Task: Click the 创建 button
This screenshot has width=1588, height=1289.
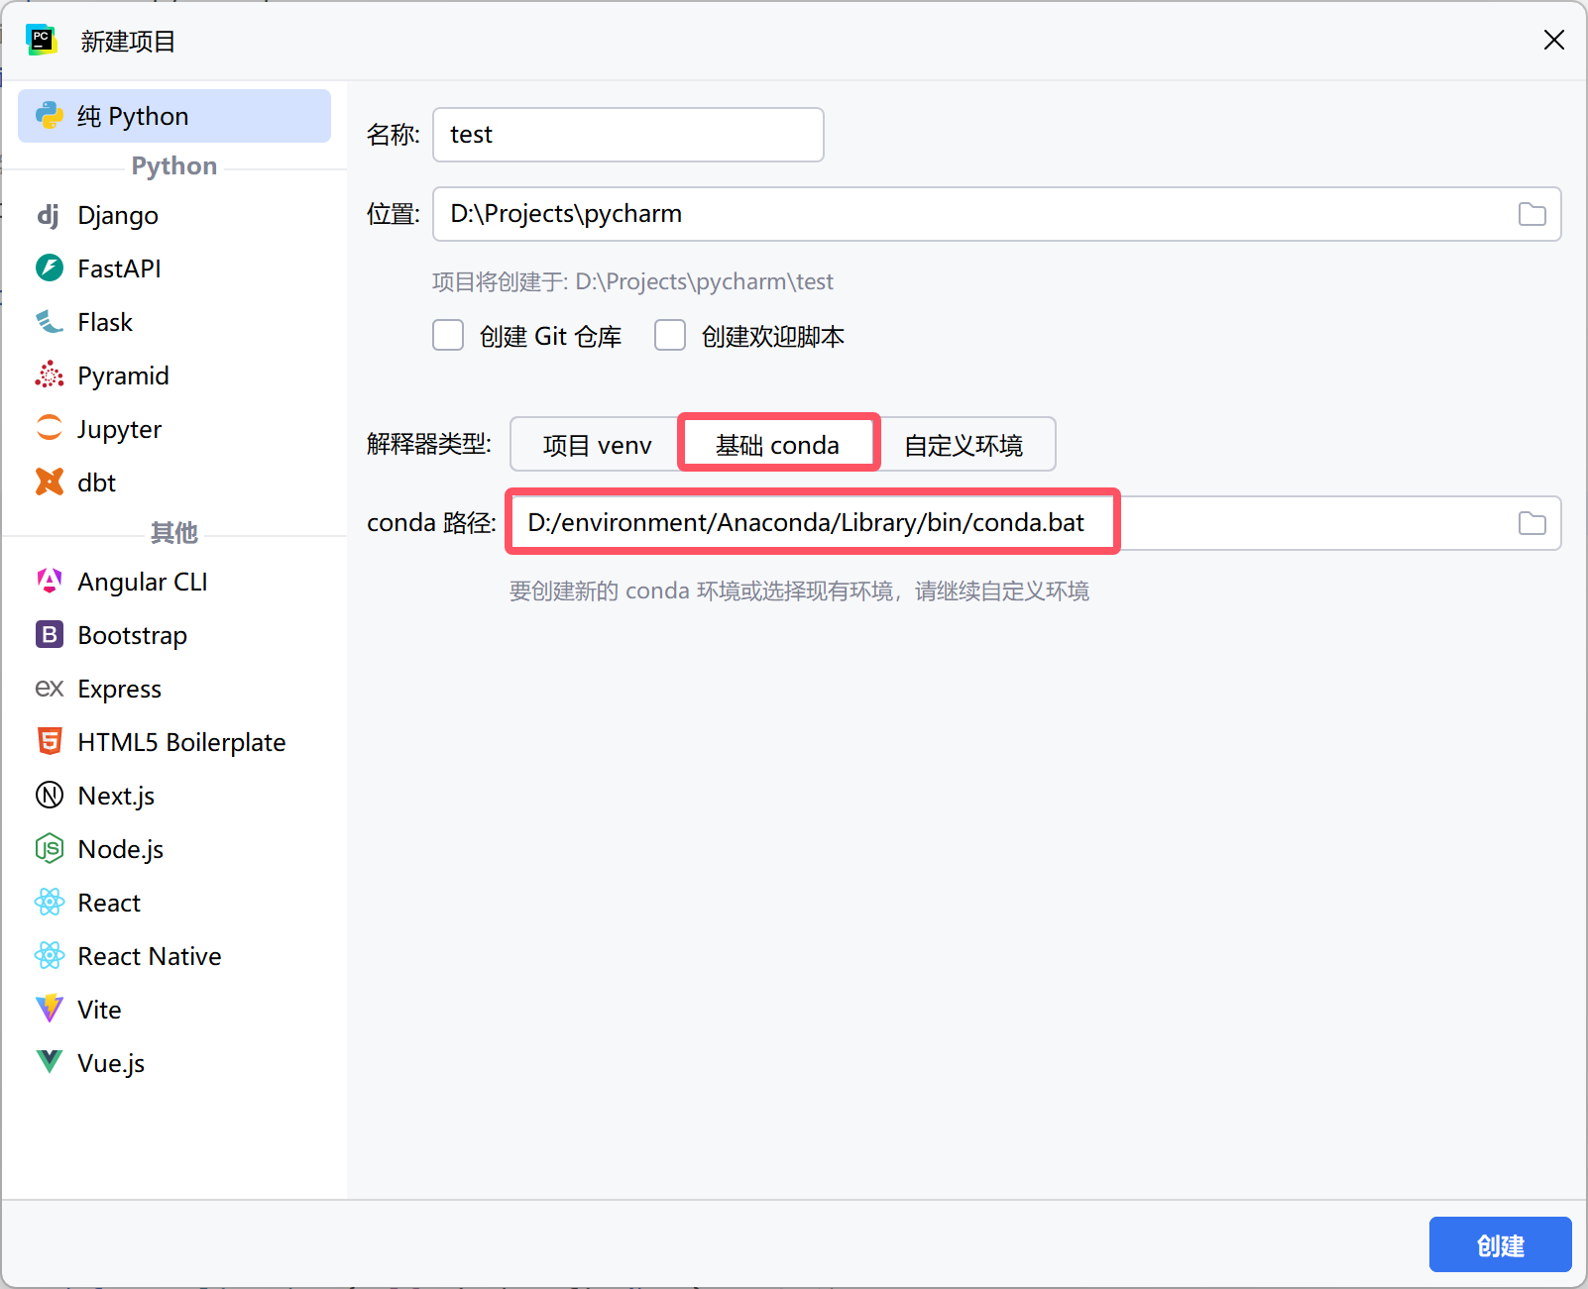Action: pos(1500,1244)
